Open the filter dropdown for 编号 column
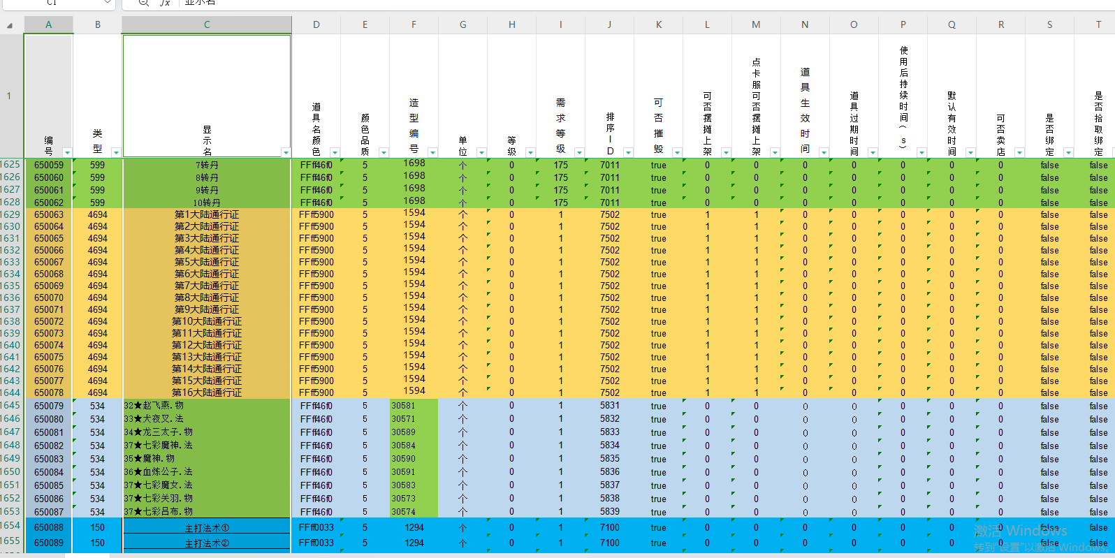Image resolution: width=1115 pixels, height=558 pixels. click(67, 152)
